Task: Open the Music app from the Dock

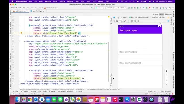Action: tap(115, 99)
